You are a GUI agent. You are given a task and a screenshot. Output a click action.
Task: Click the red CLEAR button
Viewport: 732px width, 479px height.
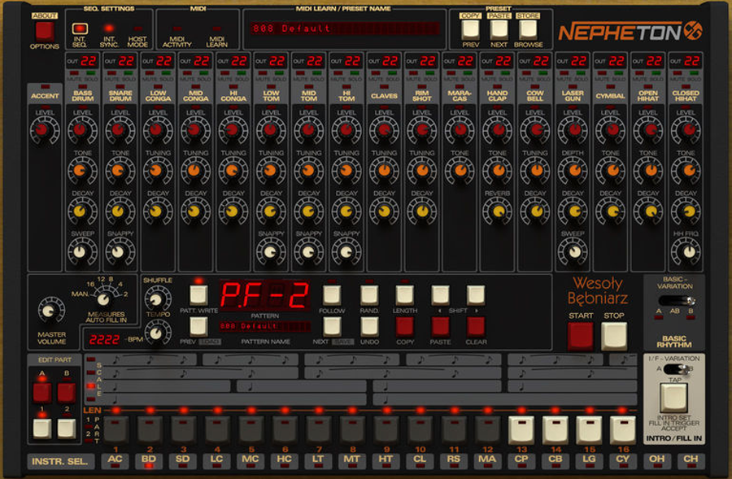pyautogui.click(x=476, y=326)
